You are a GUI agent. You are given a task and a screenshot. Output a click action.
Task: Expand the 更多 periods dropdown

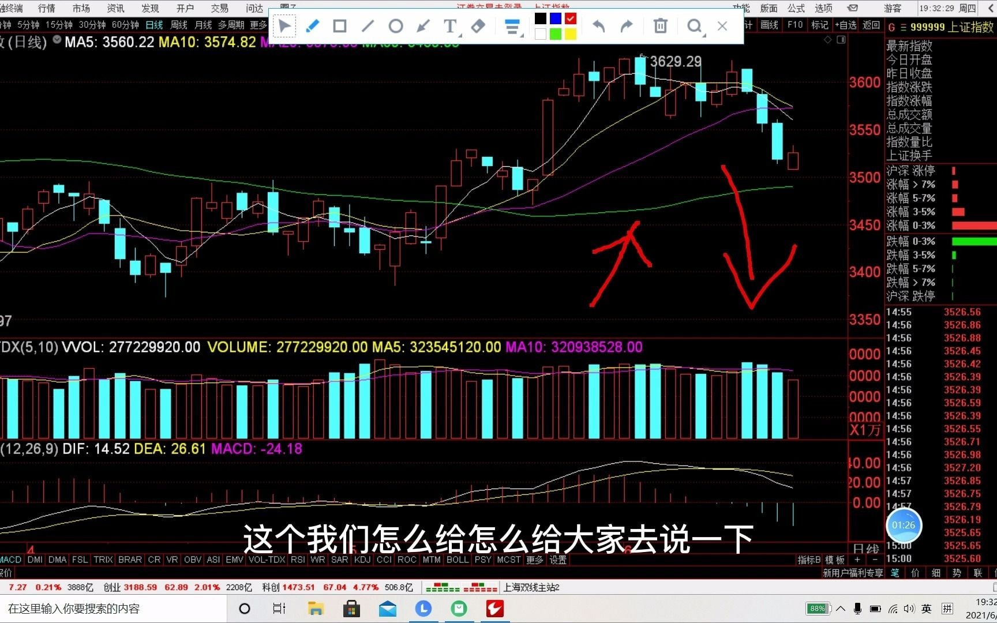[x=258, y=25]
